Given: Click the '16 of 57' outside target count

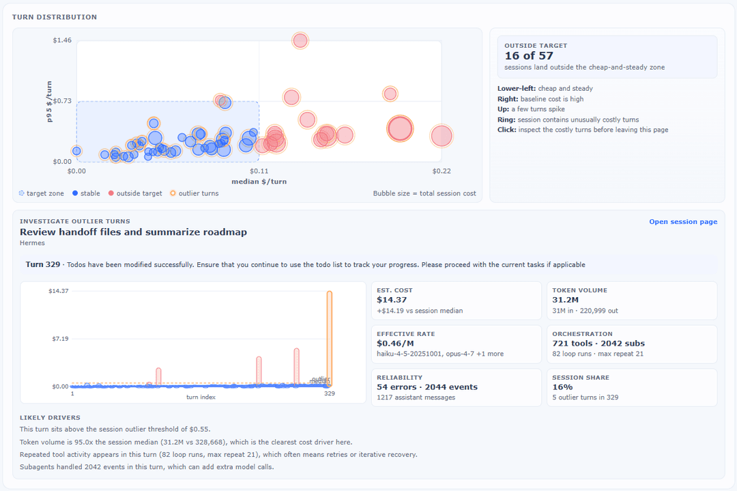Looking at the screenshot, I should pos(529,56).
